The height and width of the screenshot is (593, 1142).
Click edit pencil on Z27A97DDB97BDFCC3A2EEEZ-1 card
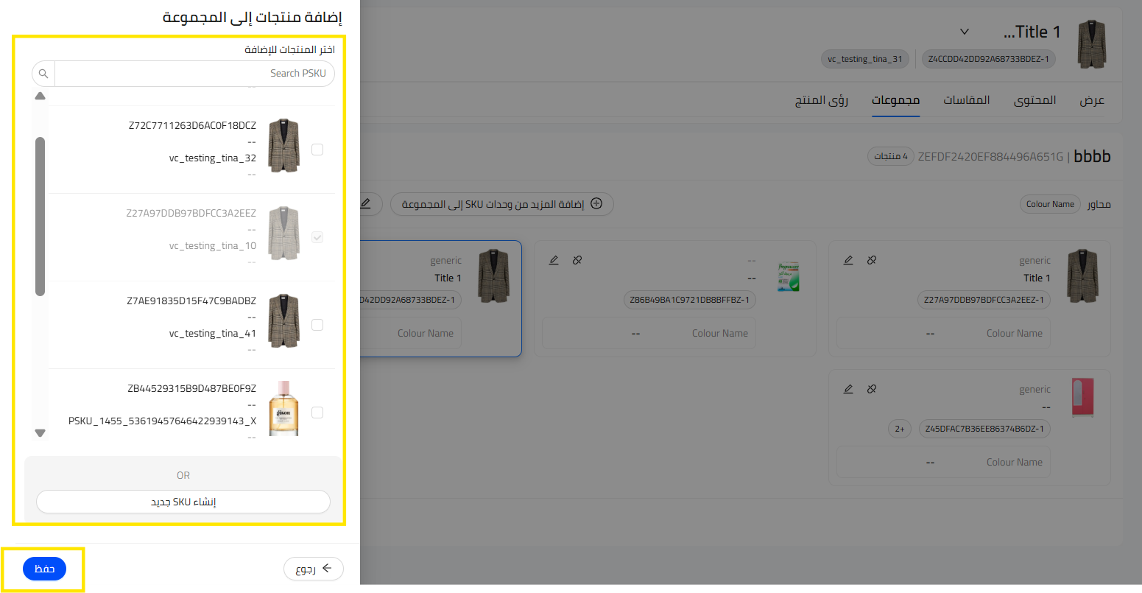tap(848, 260)
